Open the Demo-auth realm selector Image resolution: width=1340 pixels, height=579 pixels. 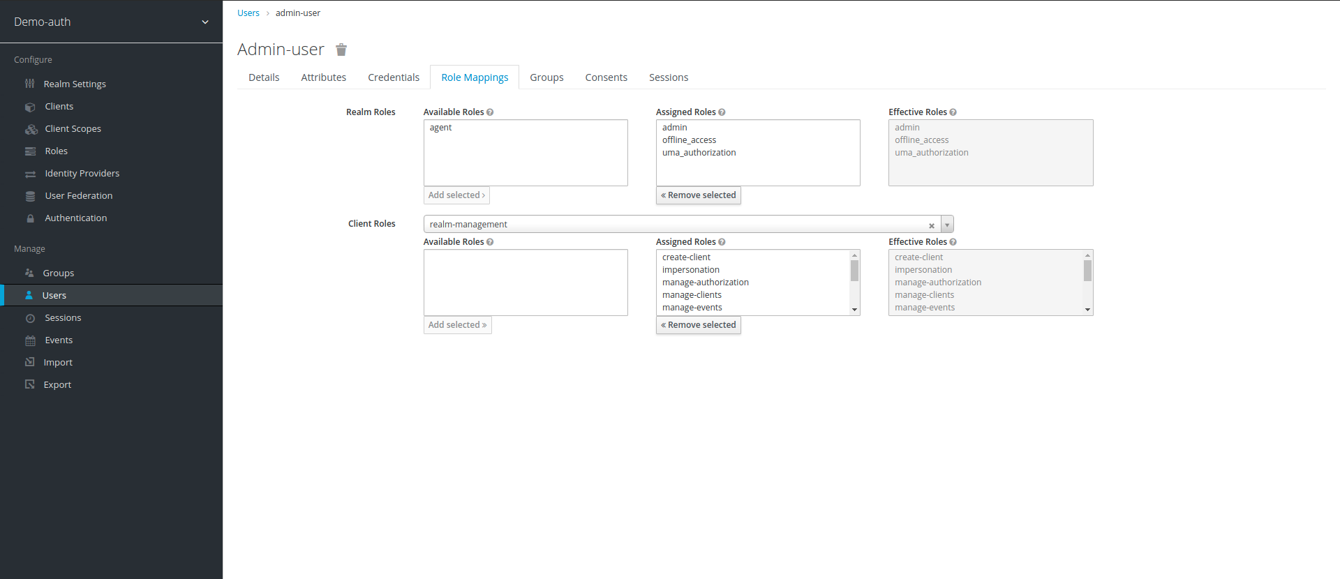click(111, 22)
